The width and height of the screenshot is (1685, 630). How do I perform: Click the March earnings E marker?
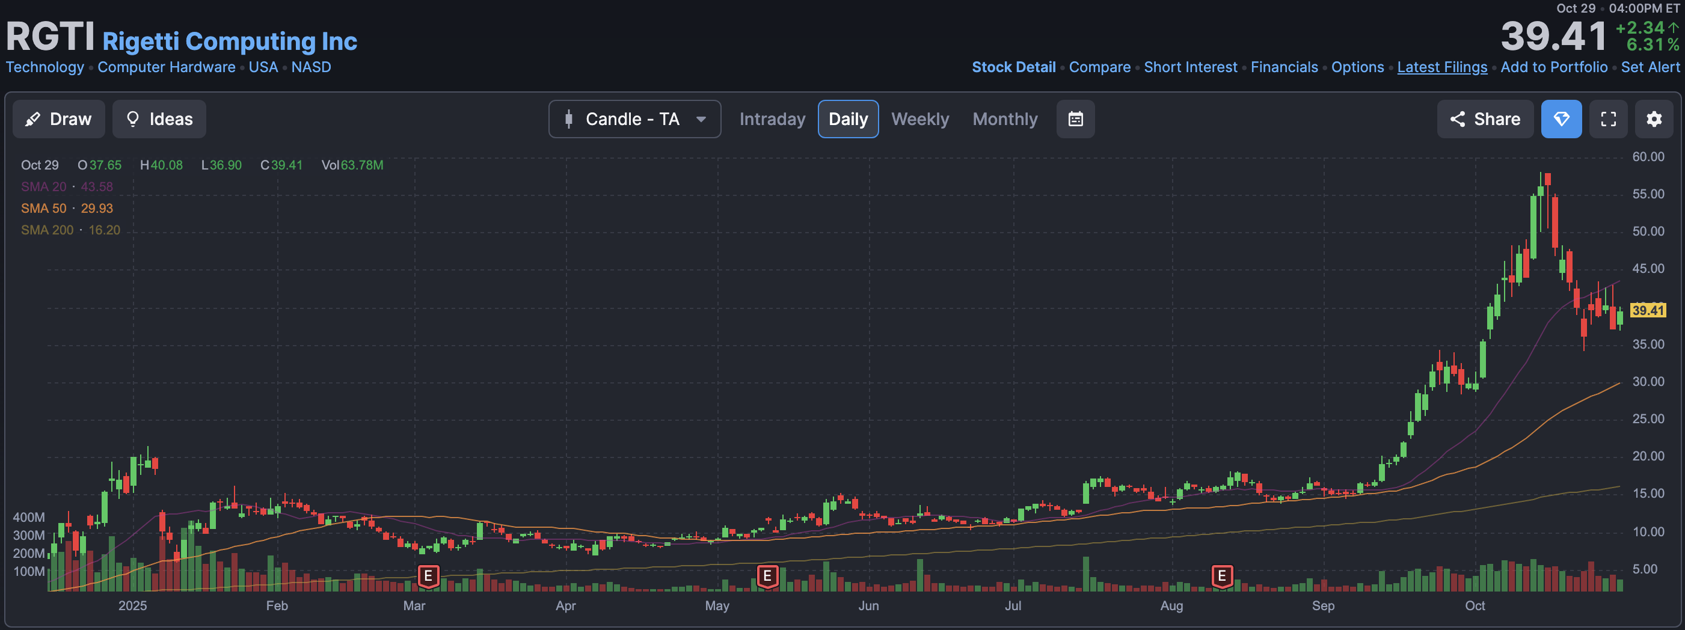(x=428, y=576)
